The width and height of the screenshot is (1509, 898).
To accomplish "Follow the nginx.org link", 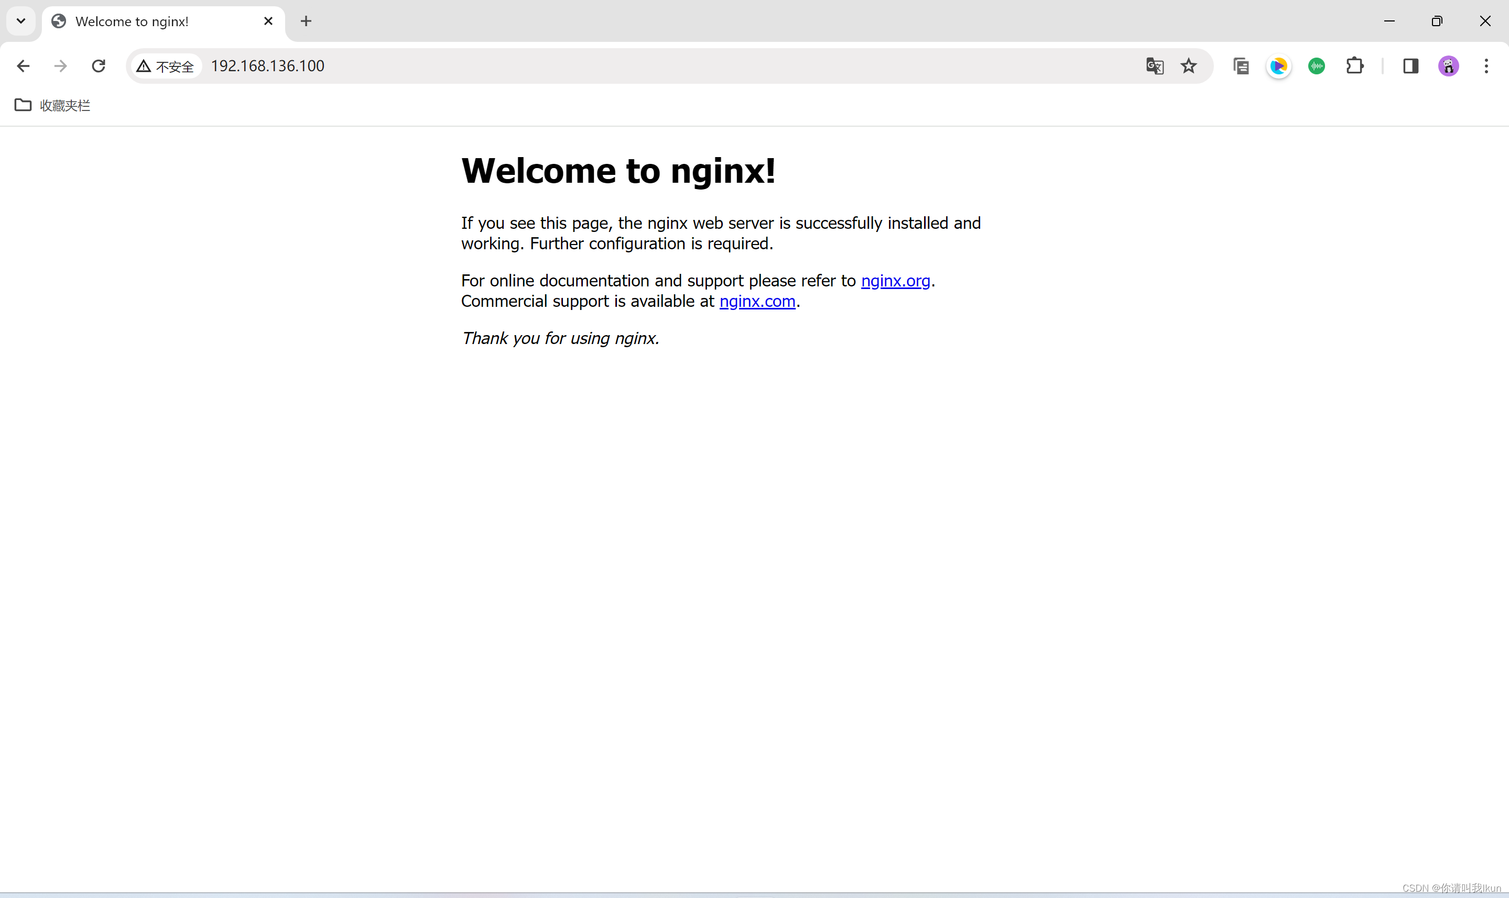I will click(x=895, y=281).
